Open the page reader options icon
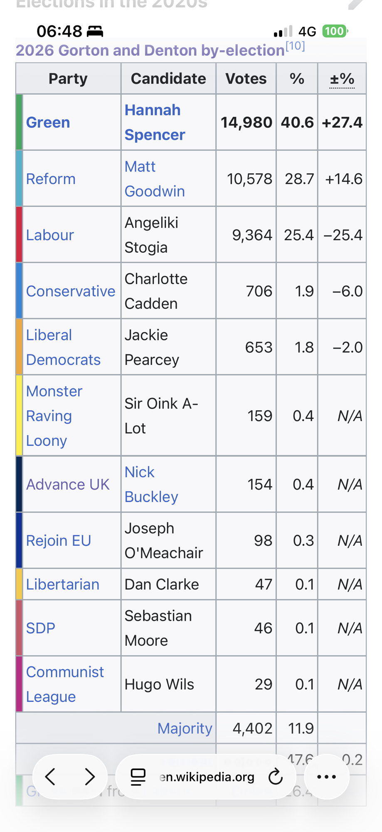The image size is (382, 832). tap(138, 777)
